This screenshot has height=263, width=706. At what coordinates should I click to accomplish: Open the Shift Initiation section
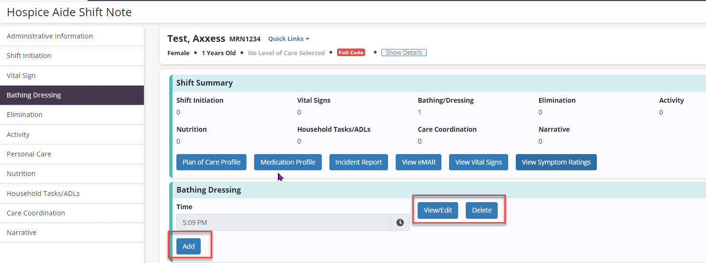(29, 56)
